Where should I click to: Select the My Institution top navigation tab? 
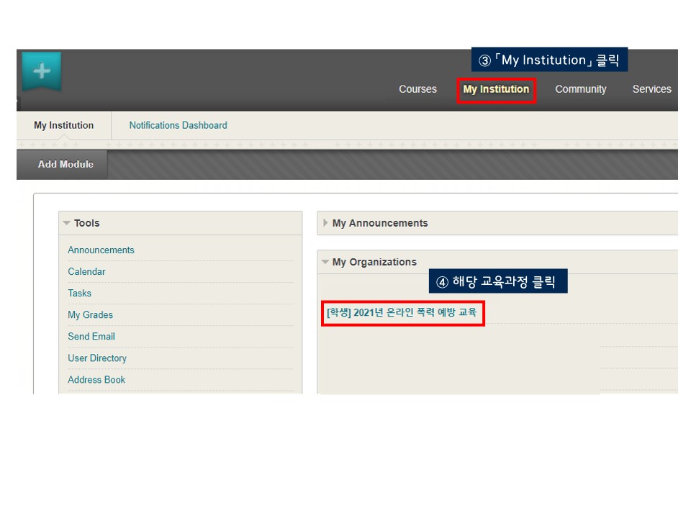[x=496, y=89]
